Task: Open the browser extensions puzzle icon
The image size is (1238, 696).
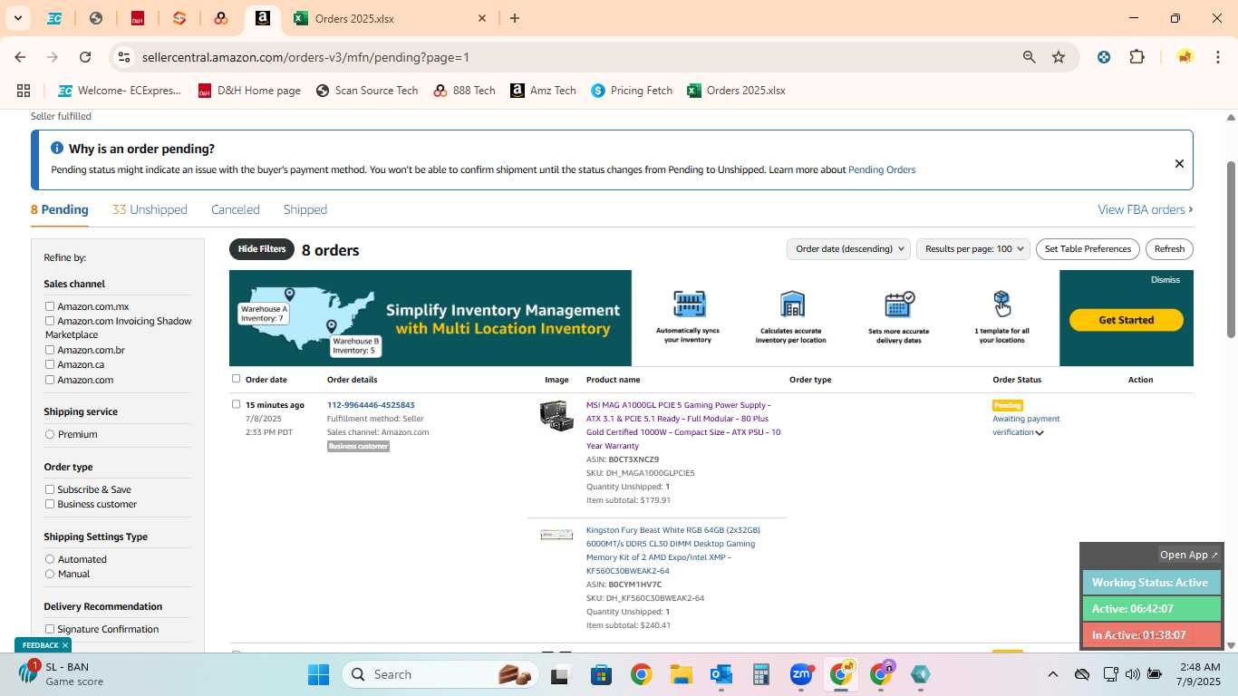Action: click(1136, 57)
